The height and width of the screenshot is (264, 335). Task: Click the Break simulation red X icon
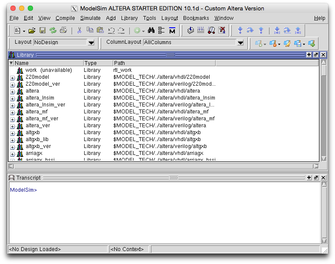click(x=222, y=30)
